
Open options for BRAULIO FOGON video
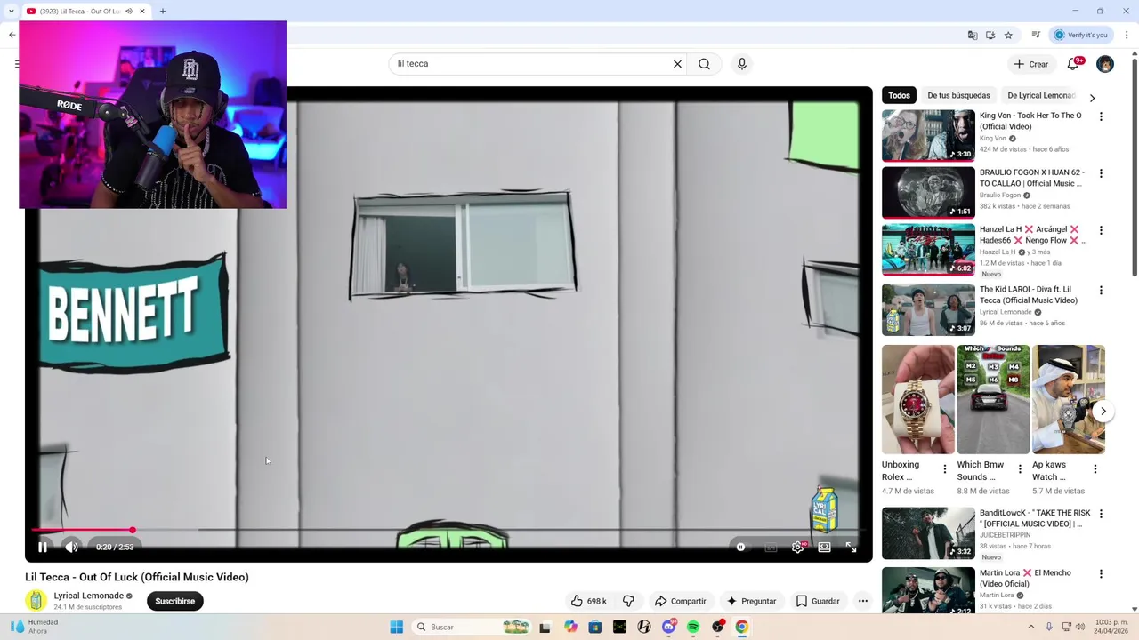point(1101,173)
